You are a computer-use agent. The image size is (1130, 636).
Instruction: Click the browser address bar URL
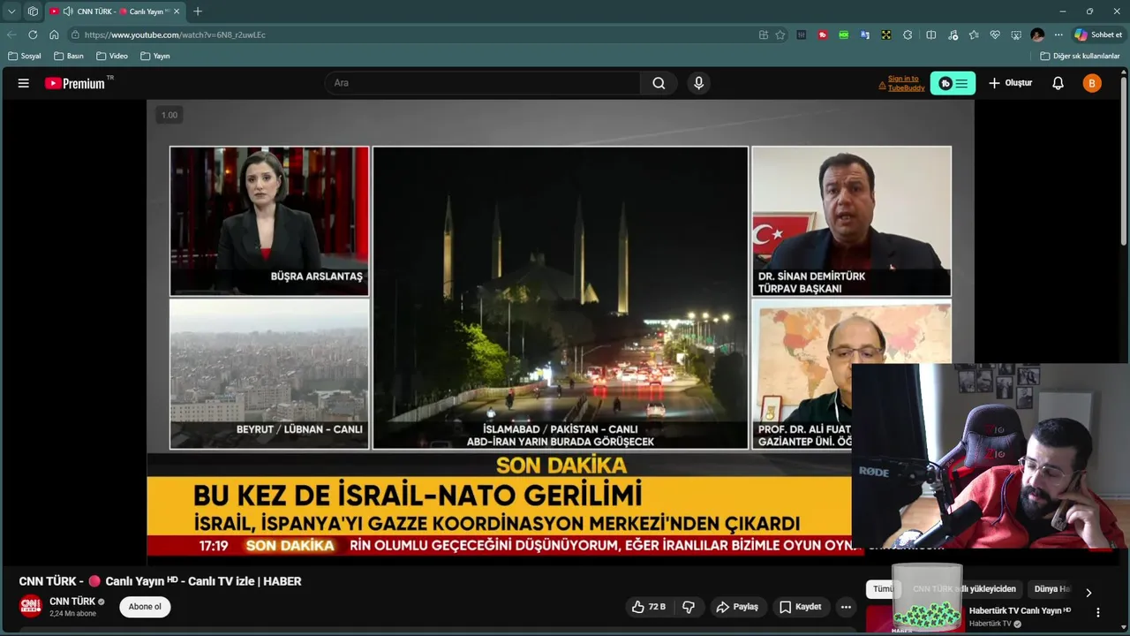point(175,34)
